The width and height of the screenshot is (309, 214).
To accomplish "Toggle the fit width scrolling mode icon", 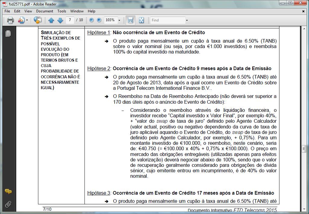I will coord(130,20).
